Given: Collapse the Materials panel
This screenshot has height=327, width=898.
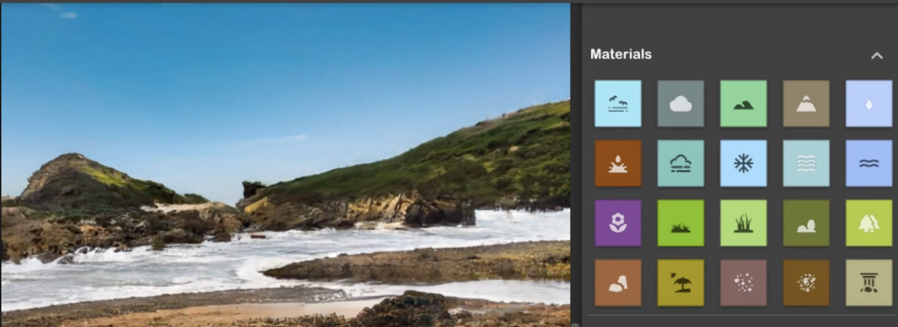Looking at the screenshot, I should pyautogui.click(x=876, y=56).
